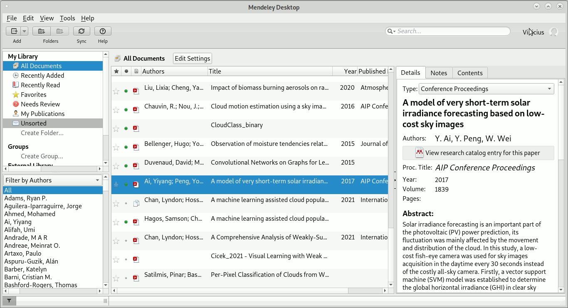The image size is (568, 308).
Task: Click the Help toolbar icon
Action: point(103,31)
